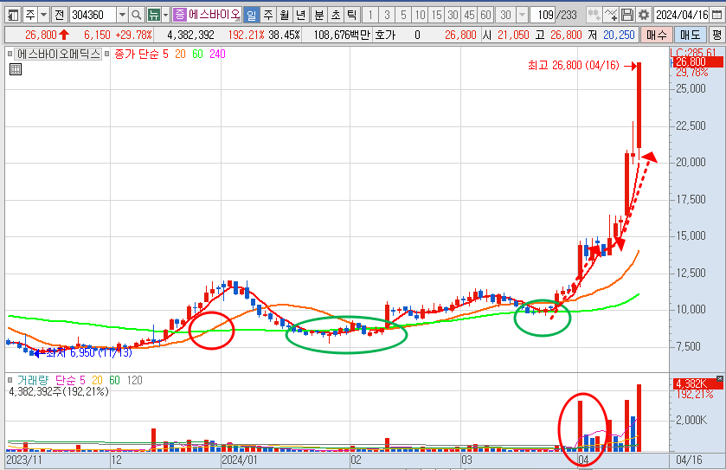Image resolution: width=726 pixels, height=470 pixels.
Task: Expand the 주 type dropdown arrow
Action: tap(43, 16)
